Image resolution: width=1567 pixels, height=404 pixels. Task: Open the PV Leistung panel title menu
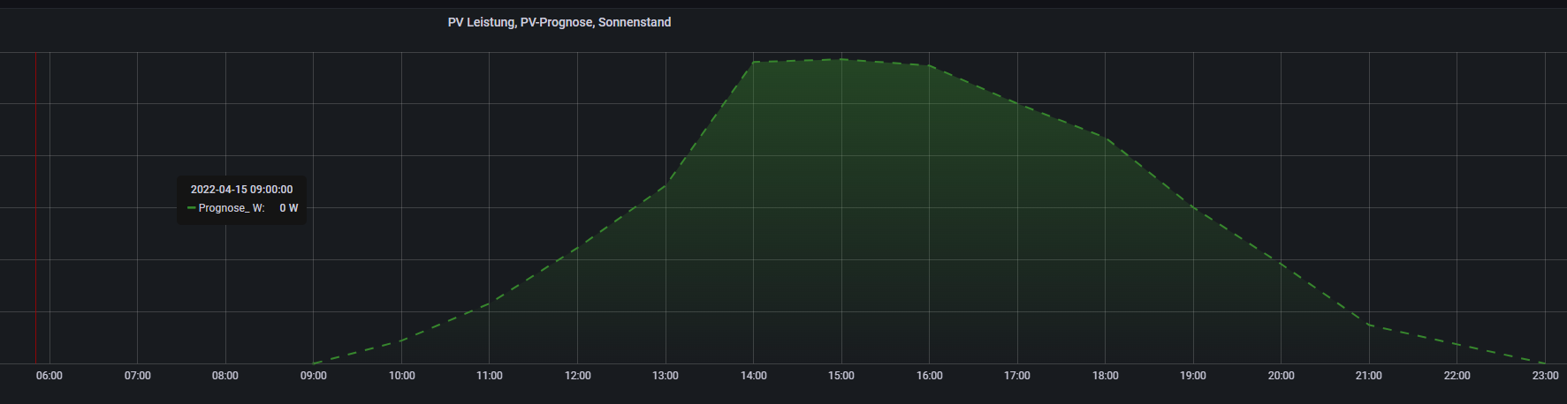(559, 22)
